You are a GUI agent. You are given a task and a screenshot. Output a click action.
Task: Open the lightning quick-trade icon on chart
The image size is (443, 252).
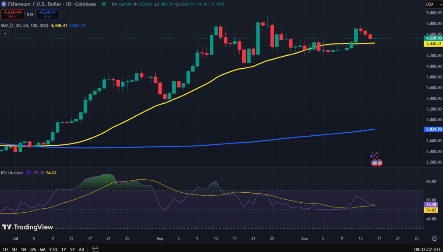(x=375, y=154)
